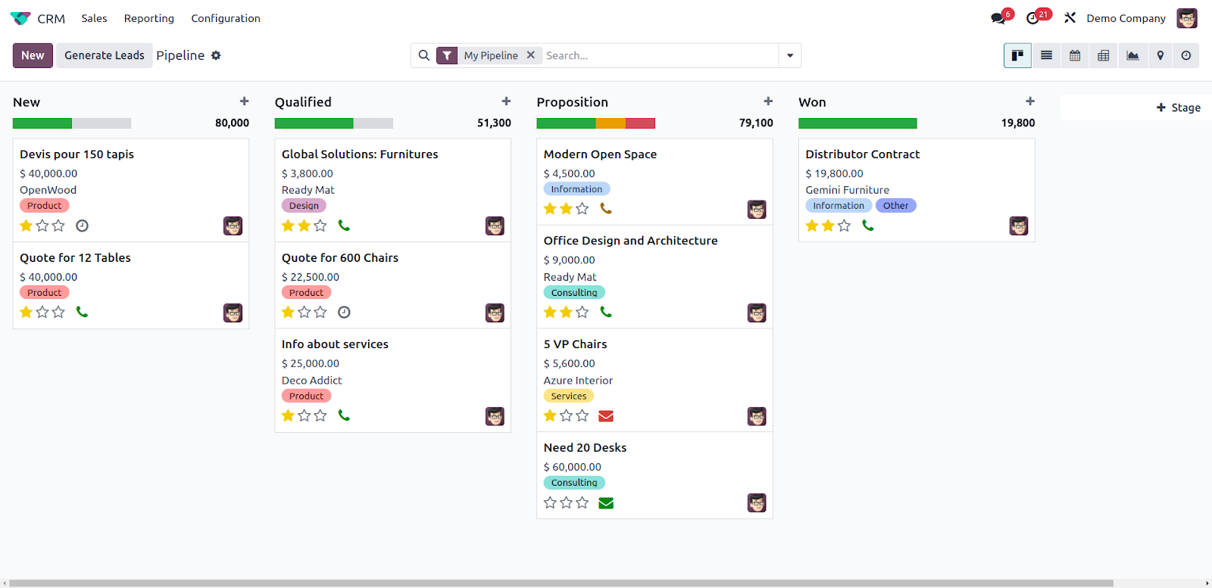Set first priority star on Need 20 Desks
The image size is (1212, 588).
pyautogui.click(x=551, y=502)
